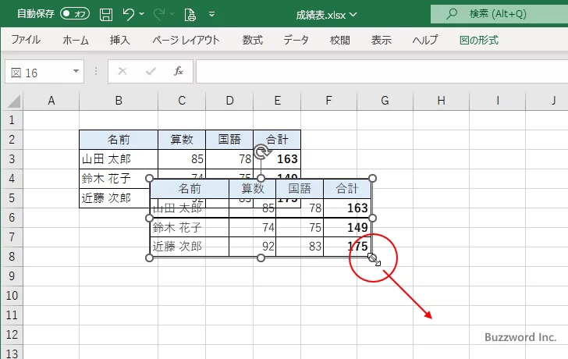Select row 1 header
Image resolution: width=568 pixels, height=359 pixels.
12,120
